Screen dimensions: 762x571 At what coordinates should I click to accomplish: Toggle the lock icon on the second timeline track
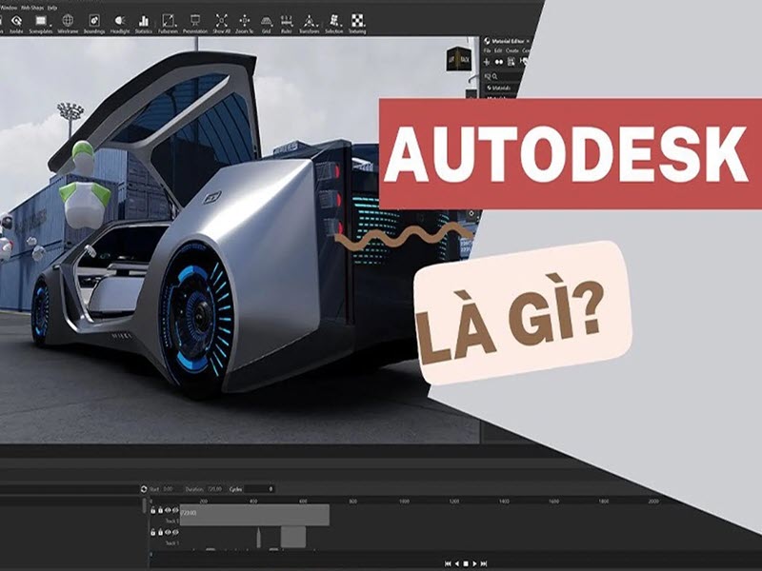point(160,532)
